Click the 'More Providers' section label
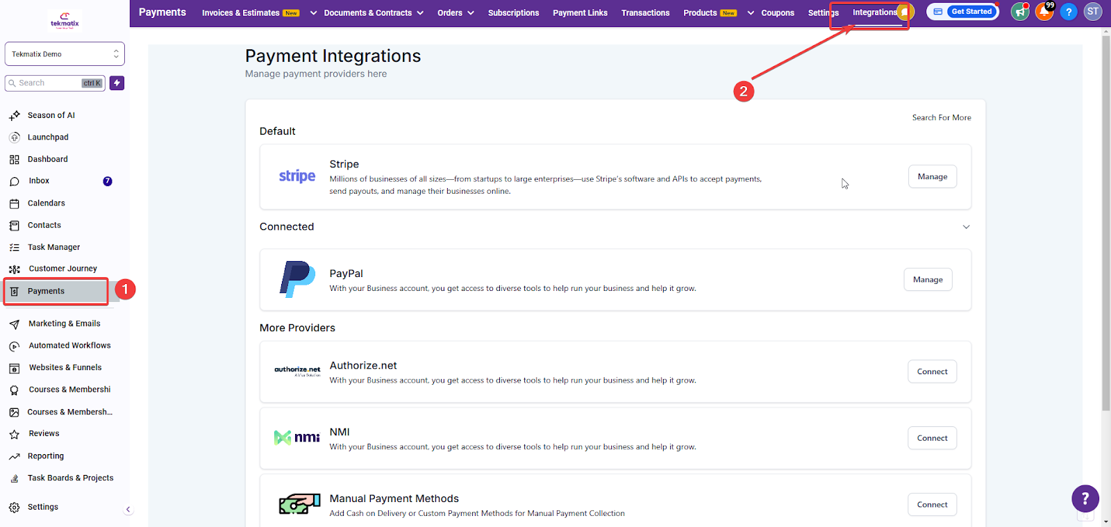Viewport: 1111px width, 527px height. [297, 328]
